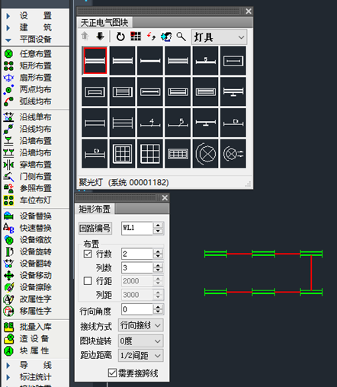Click the spinner beside the WL1 field

coord(159,228)
